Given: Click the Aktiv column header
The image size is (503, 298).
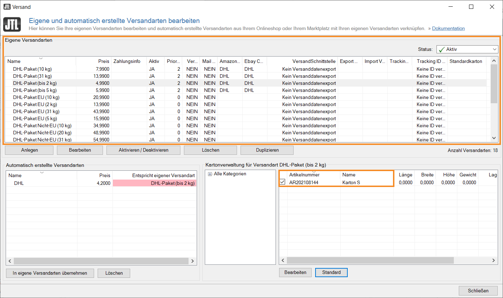Looking at the screenshot, I should (x=156, y=61).
